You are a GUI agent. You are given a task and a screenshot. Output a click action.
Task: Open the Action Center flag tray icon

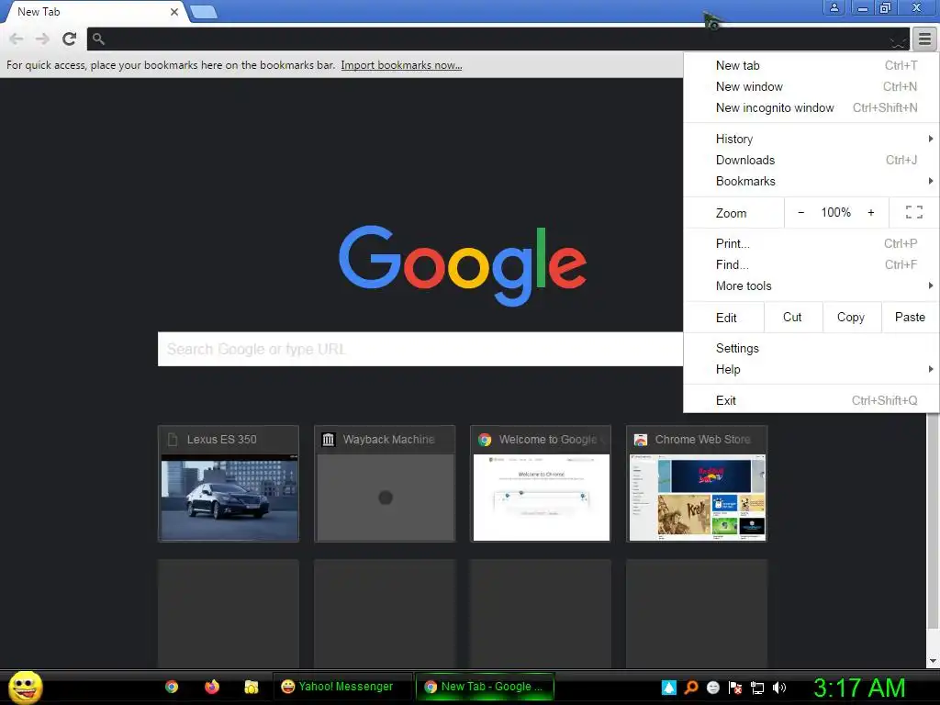click(x=735, y=688)
